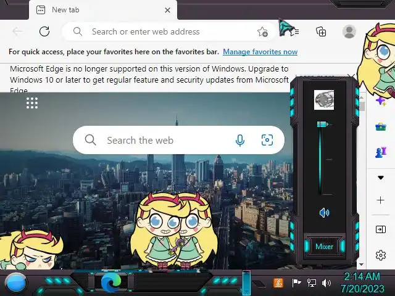Hide the sidebar with panel icon
Viewport: 395px width, 296px height.
coord(381,229)
